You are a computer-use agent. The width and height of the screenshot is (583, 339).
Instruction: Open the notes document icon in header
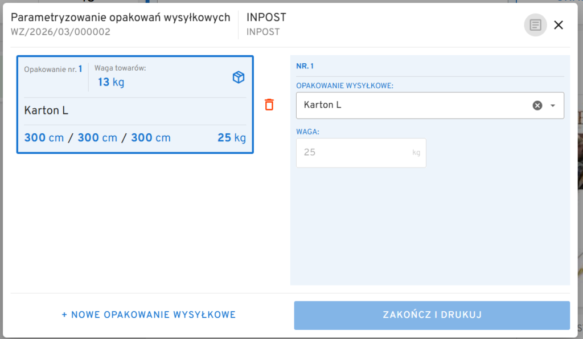coord(535,25)
